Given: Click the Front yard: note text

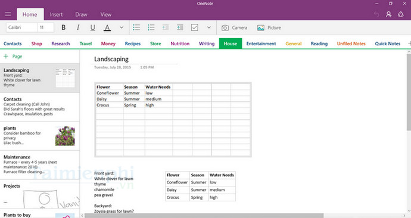Looking at the screenshot, I should [104, 173].
